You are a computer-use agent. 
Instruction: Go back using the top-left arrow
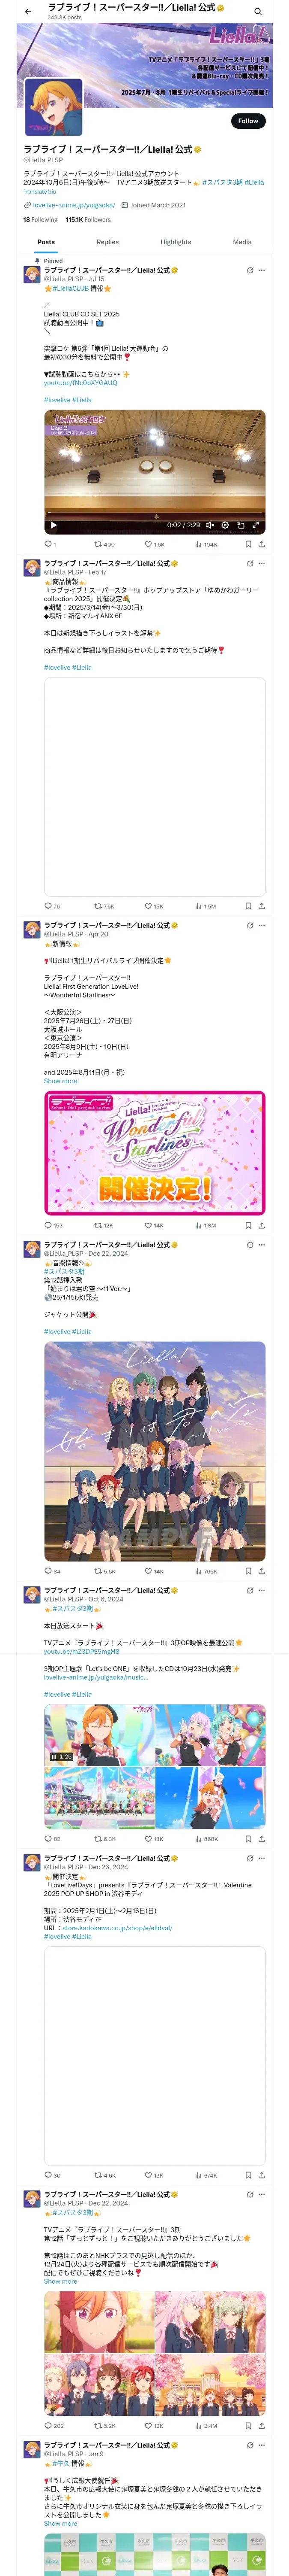pos(28,11)
